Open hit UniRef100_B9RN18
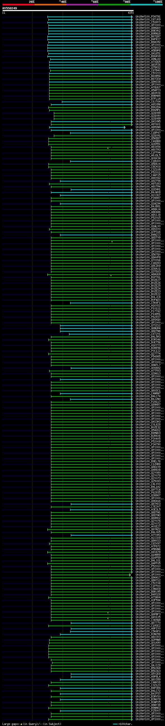 coord(148,33)
